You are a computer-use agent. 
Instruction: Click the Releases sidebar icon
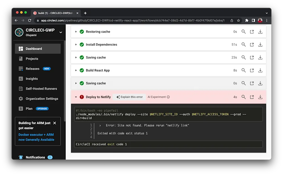[x=21, y=69]
